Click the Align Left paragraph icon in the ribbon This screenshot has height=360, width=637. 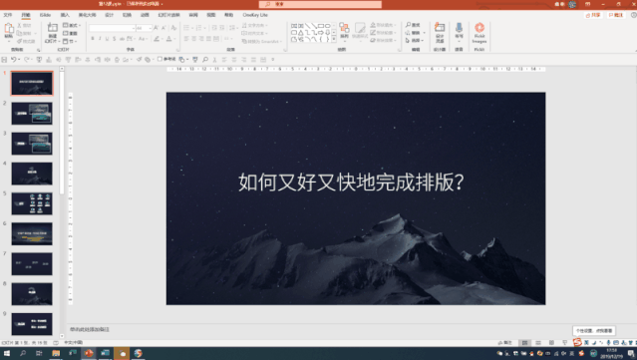tap(186, 39)
